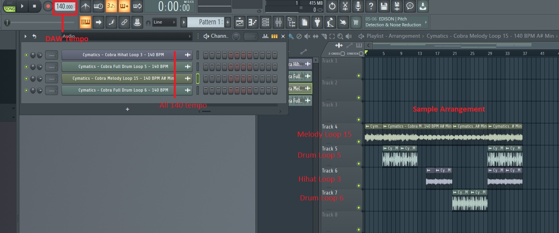This screenshot has height=233, width=559.
Task: Open the Piano roll view icon
Action: pos(253,22)
